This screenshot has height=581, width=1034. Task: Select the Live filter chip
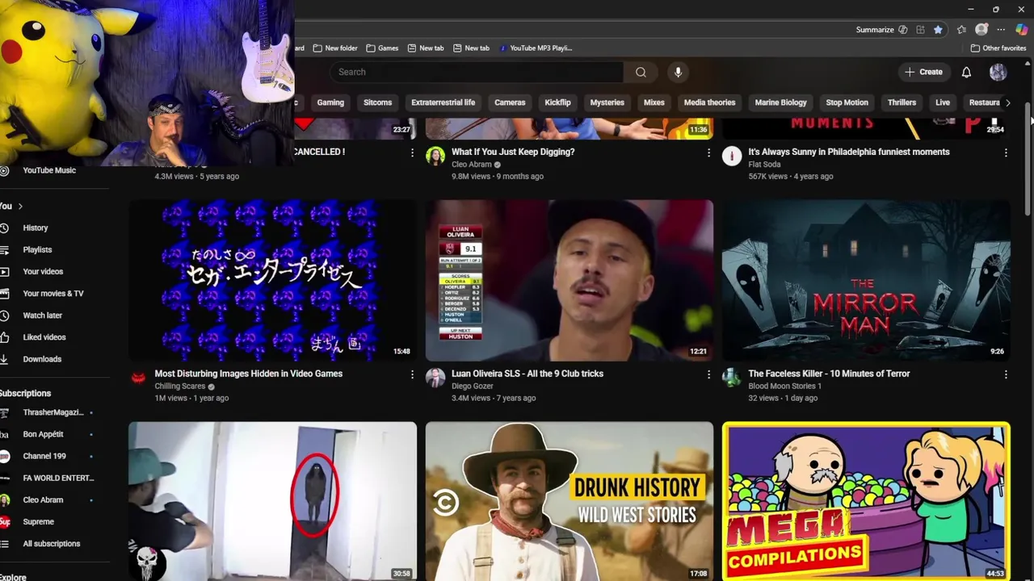point(942,102)
